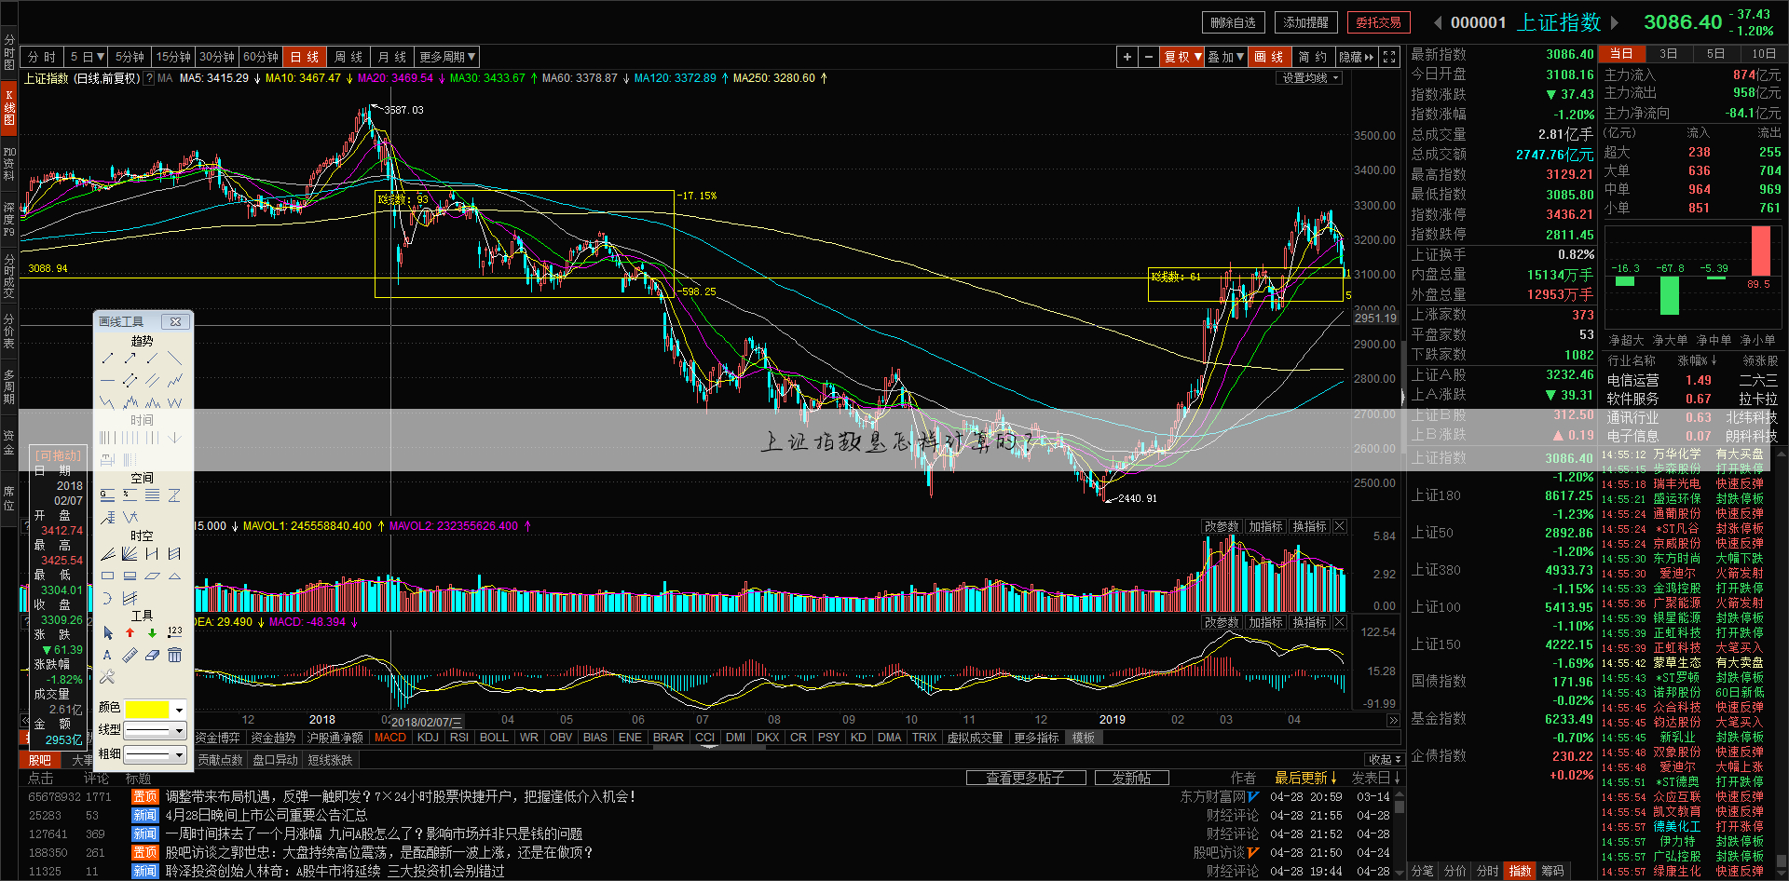The width and height of the screenshot is (1789, 881).
Task: Select the eraser tool
Action: tap(152, 655)
